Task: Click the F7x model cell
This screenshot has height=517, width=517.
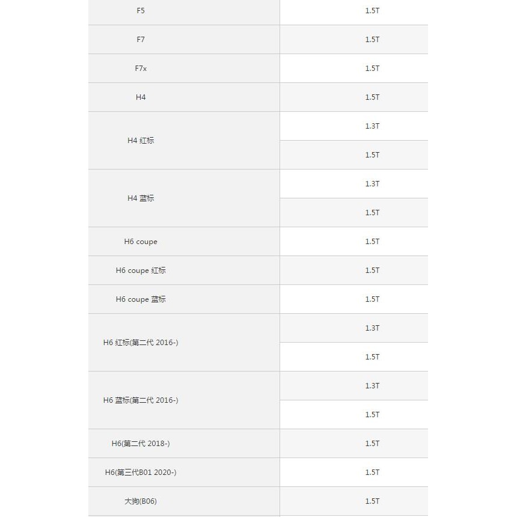Action: (141, 69)
